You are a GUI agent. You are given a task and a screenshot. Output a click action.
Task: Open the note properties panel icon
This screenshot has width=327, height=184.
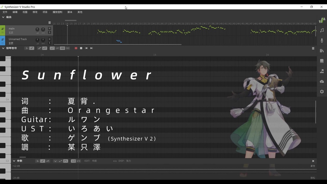pyautogui.click(x=322, y=30)
